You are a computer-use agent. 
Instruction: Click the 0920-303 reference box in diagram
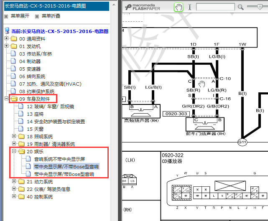point(176,114)
